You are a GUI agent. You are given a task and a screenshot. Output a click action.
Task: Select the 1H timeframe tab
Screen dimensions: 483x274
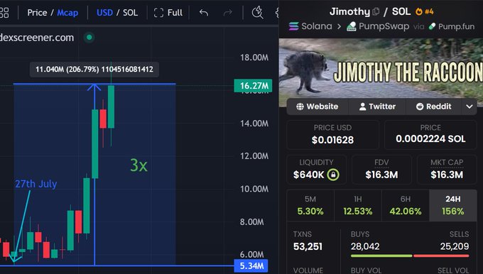pos(357,205)
